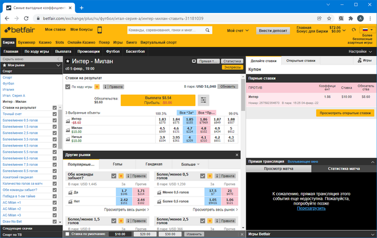Image resolution: width=377 pixels, height=238 pixels.
Task: Open the language flag dropdown
Action: pos(367,30)
